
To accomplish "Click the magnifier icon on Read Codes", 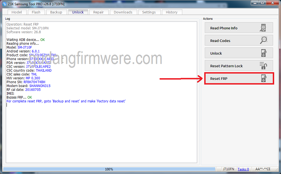I will pyautogui.click(x=264, y=40).
